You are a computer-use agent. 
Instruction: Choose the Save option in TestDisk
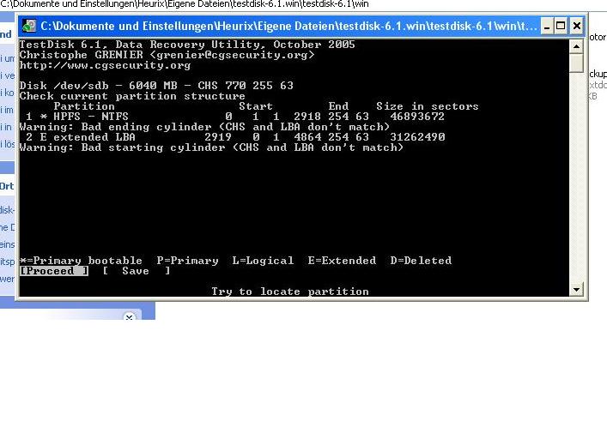click(x=137, y=271)
